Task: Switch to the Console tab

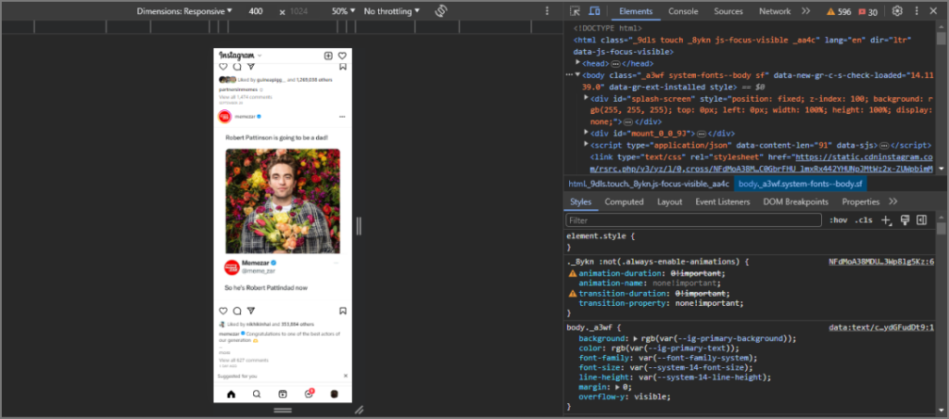Action: coord(683,11)
